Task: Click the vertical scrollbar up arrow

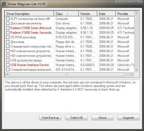Action: point(137,13)
